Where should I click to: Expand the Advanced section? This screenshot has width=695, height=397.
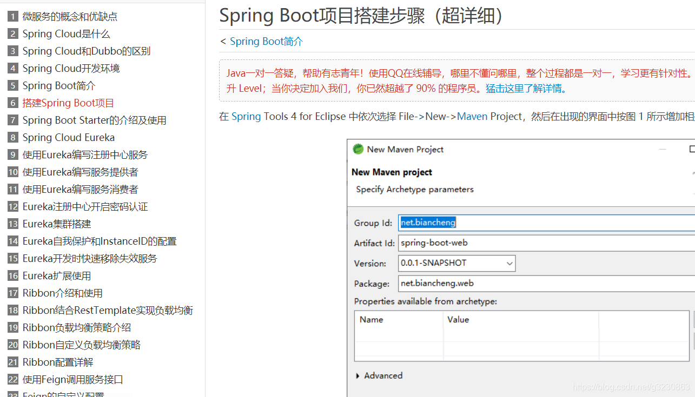pyautogui.click(x=379, y=375)
